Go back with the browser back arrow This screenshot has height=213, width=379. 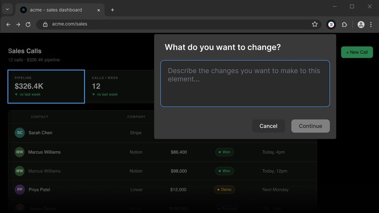coord(8,24)
